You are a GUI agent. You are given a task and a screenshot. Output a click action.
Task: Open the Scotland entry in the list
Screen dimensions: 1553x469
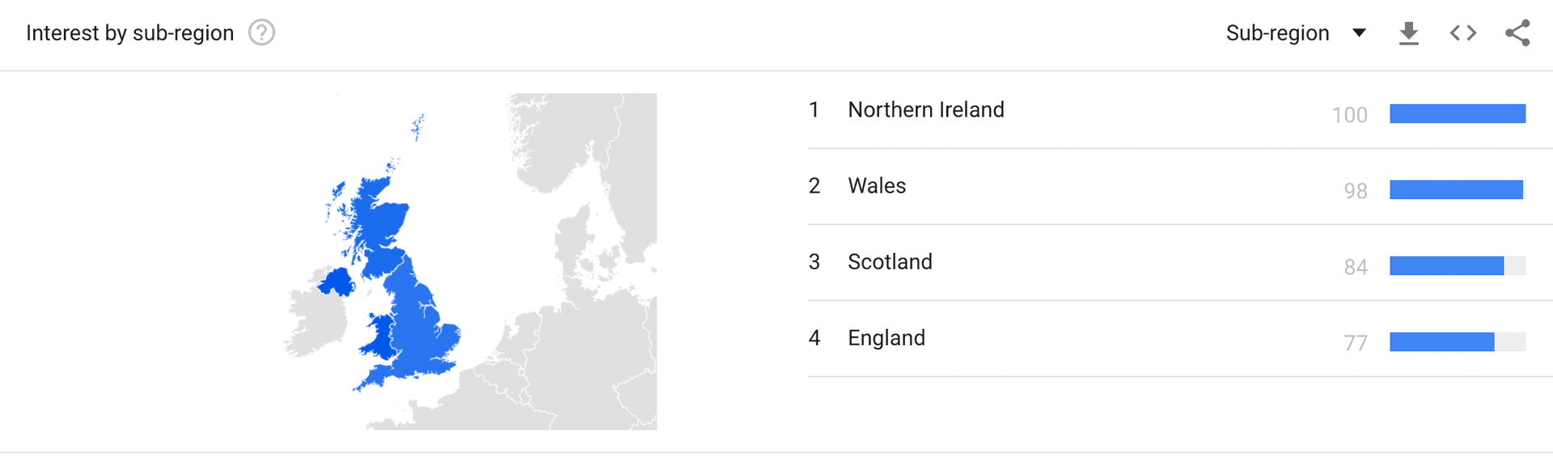[x=890, y=262]
